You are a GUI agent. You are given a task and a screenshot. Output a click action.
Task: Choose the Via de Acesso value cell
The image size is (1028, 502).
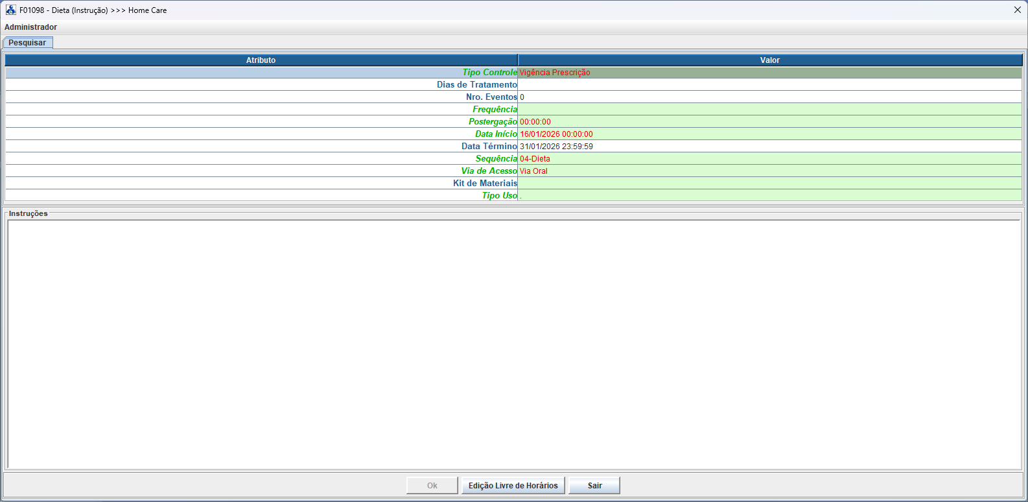[x=769, y=171]
